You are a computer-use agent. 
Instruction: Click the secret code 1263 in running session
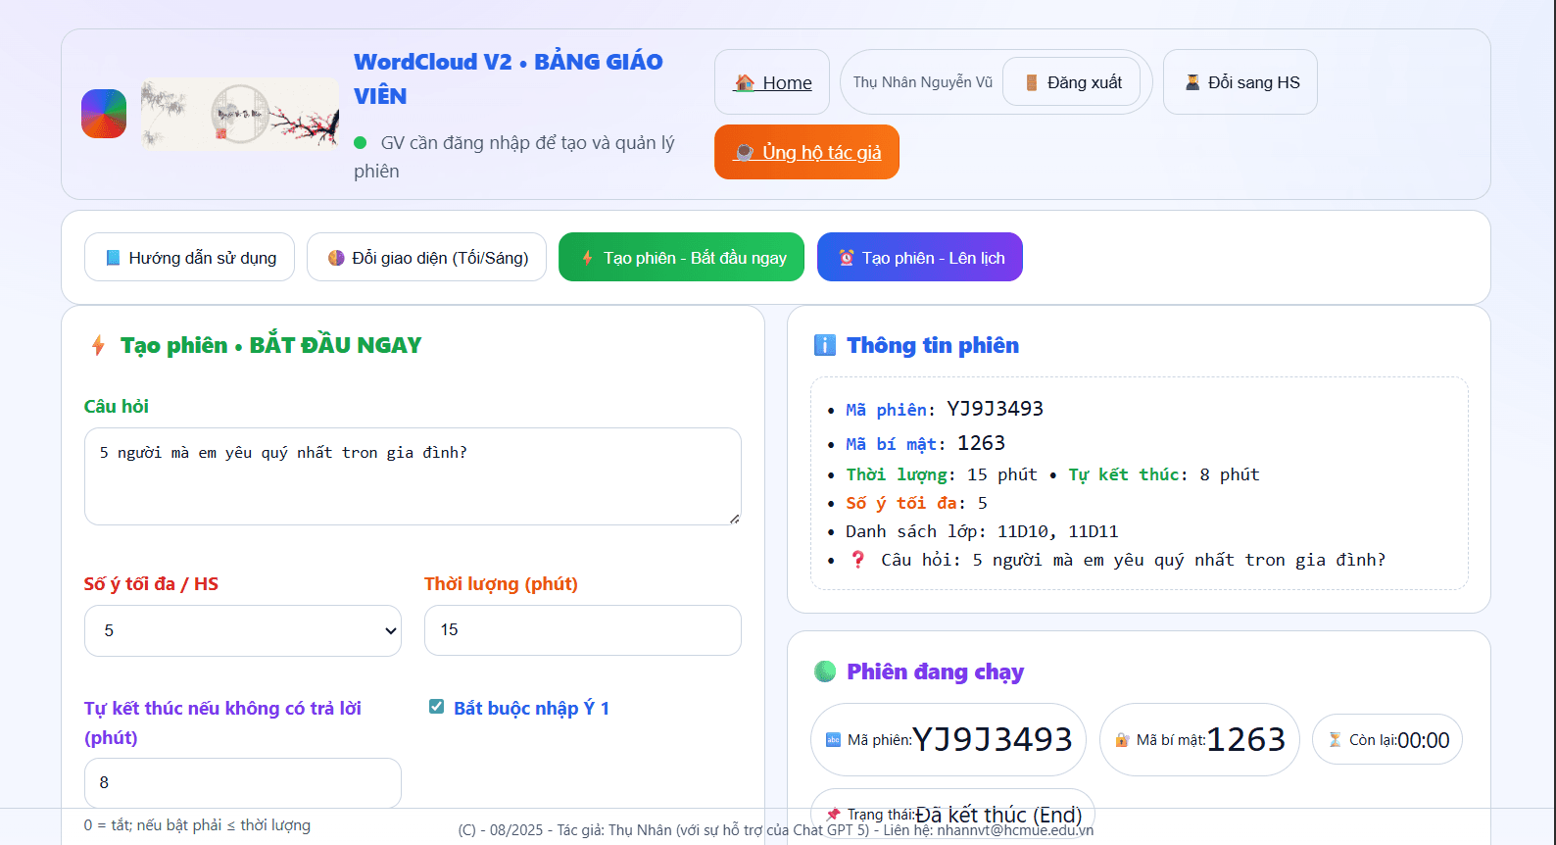[1245, 739]
